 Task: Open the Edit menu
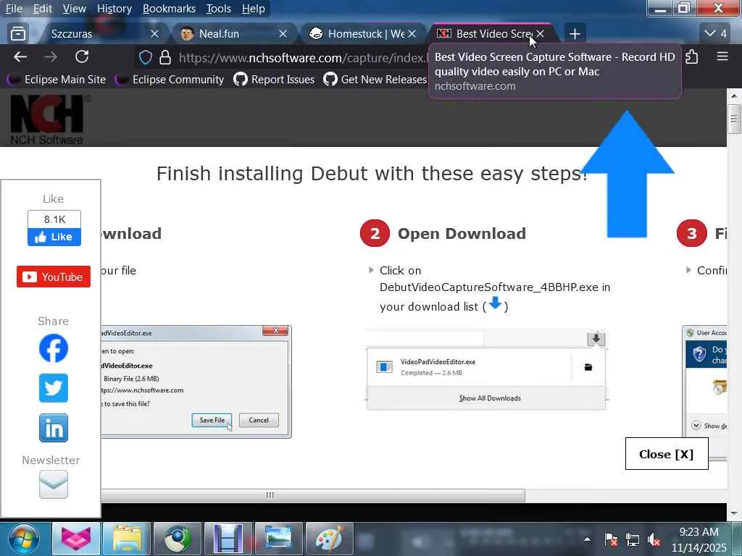(43, 9)
